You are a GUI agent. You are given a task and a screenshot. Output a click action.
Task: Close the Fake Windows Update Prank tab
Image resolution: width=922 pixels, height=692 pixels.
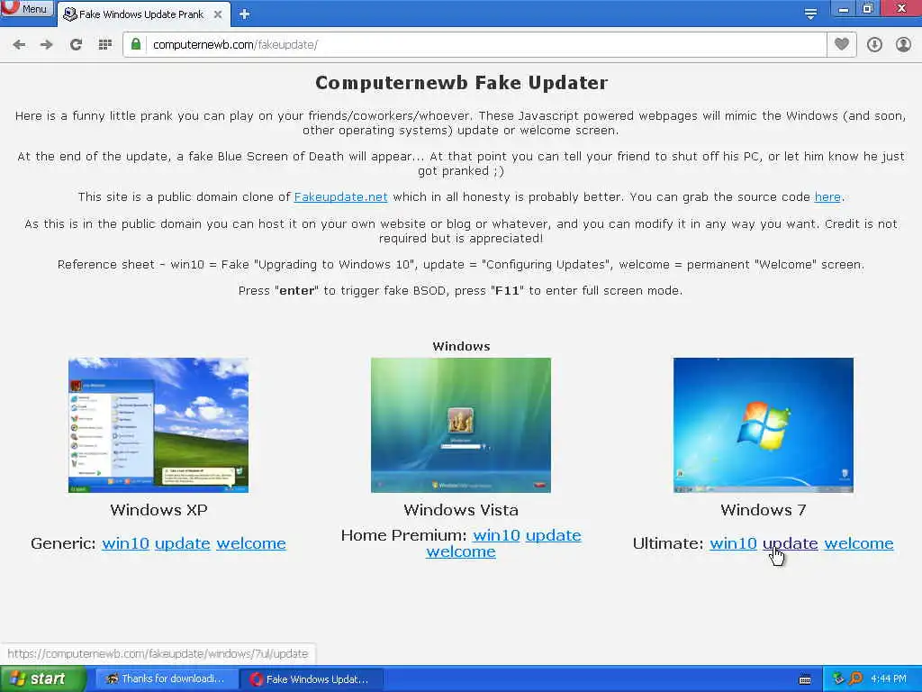[x=218, y=14]
